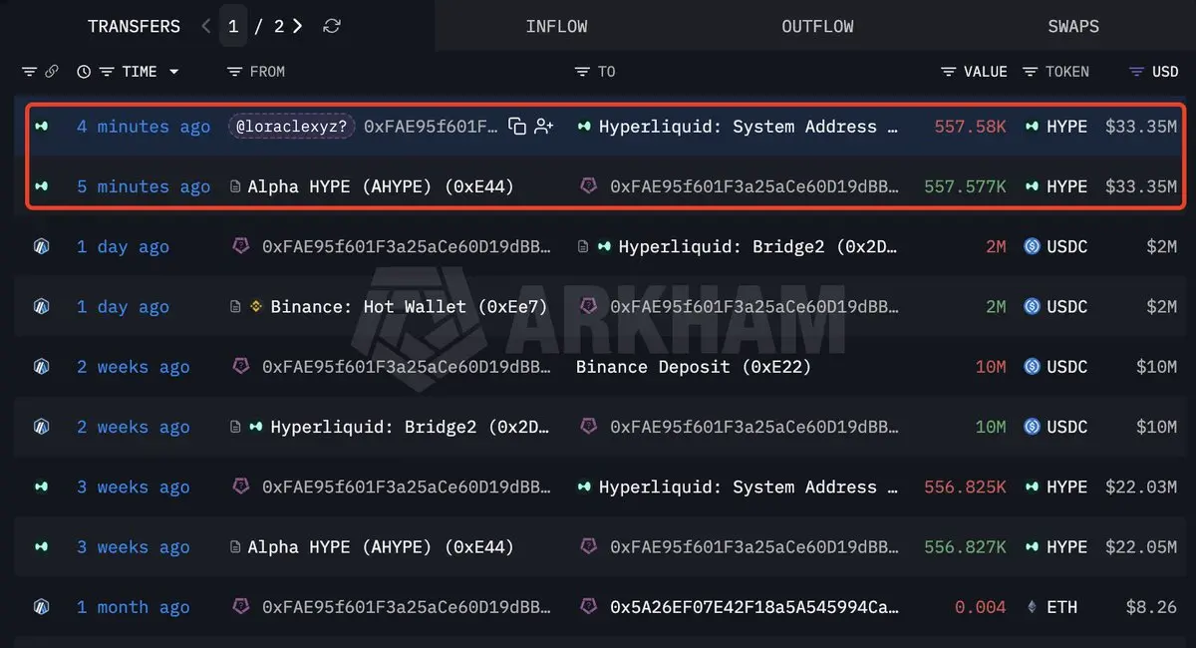Open the 4 minutes ago transaction
This screenshot has height=648, width=1196.
click(x=144, y=127)
